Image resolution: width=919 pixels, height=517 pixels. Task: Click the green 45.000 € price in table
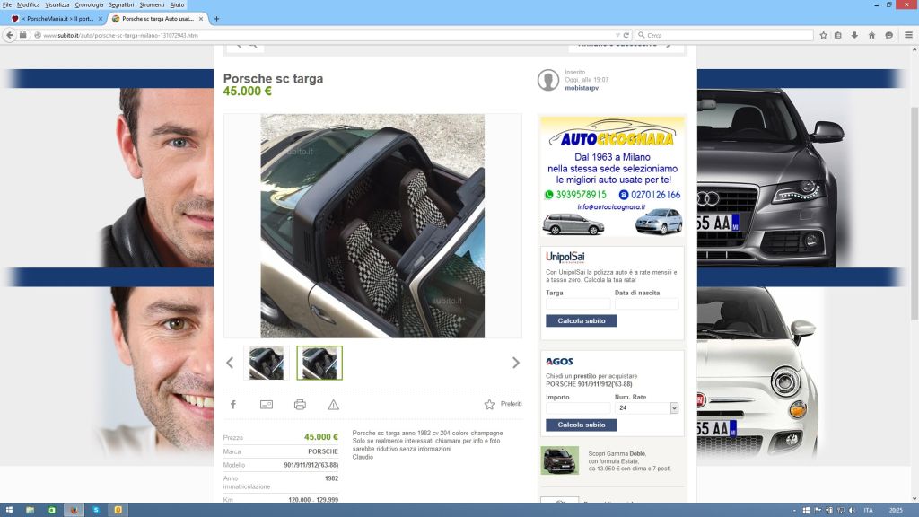[321, 437]
